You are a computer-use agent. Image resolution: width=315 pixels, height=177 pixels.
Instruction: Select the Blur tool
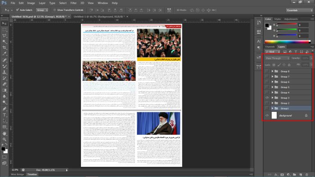click(x=4, y=96)
